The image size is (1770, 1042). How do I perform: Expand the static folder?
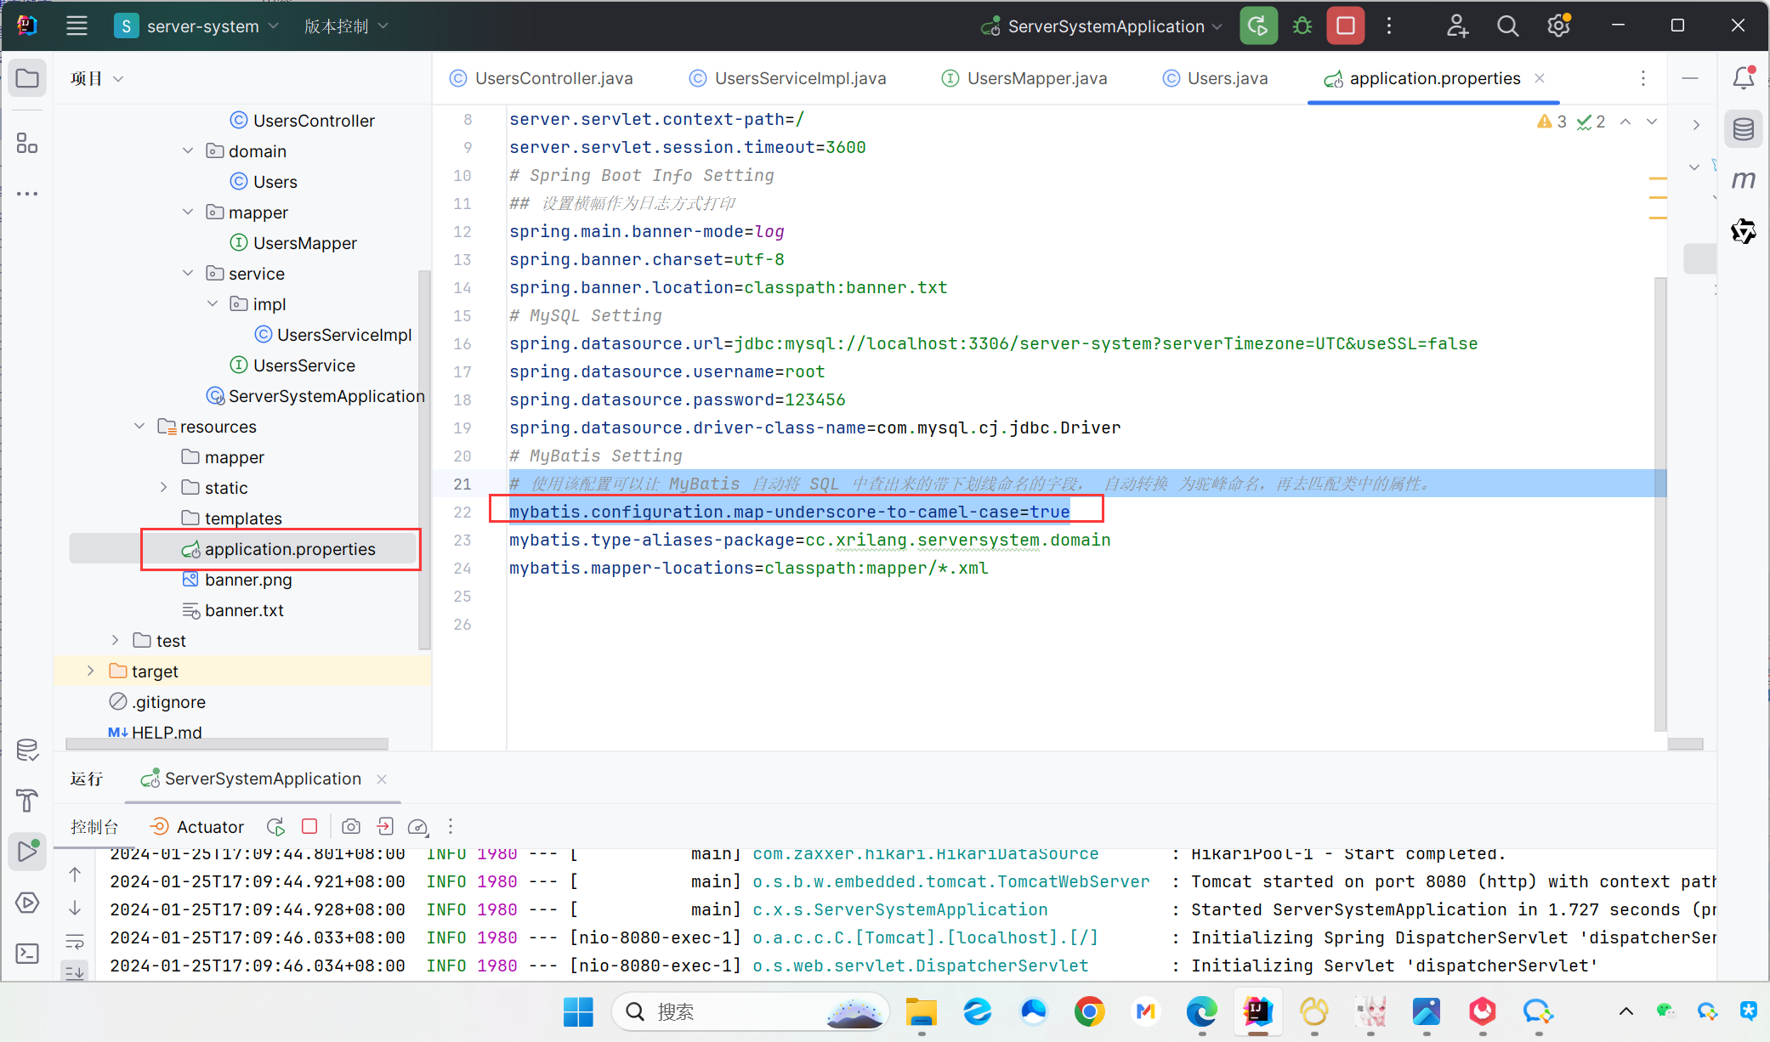click(x=163, y=487)
